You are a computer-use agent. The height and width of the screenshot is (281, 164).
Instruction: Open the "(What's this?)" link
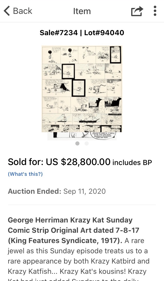pos(25,174)
